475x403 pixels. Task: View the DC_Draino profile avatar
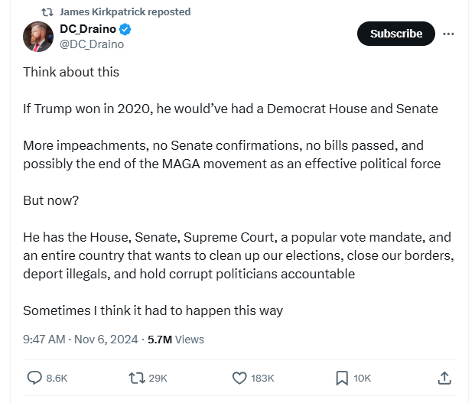[x=38, y=37]
